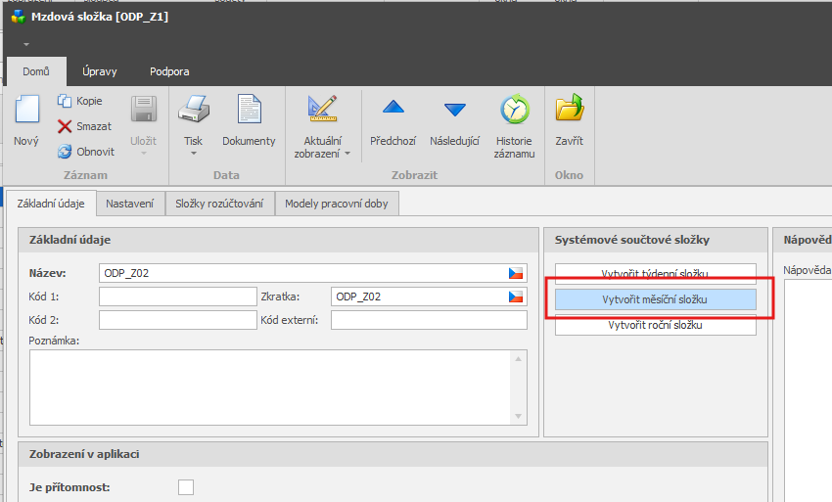Click the Nový (new record) icon

tap(27, 109)
